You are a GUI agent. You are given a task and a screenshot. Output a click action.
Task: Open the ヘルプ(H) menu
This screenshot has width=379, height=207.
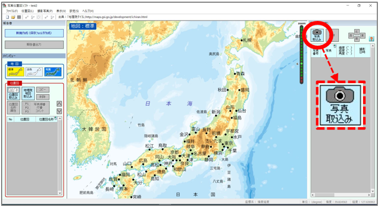[88, 11]
